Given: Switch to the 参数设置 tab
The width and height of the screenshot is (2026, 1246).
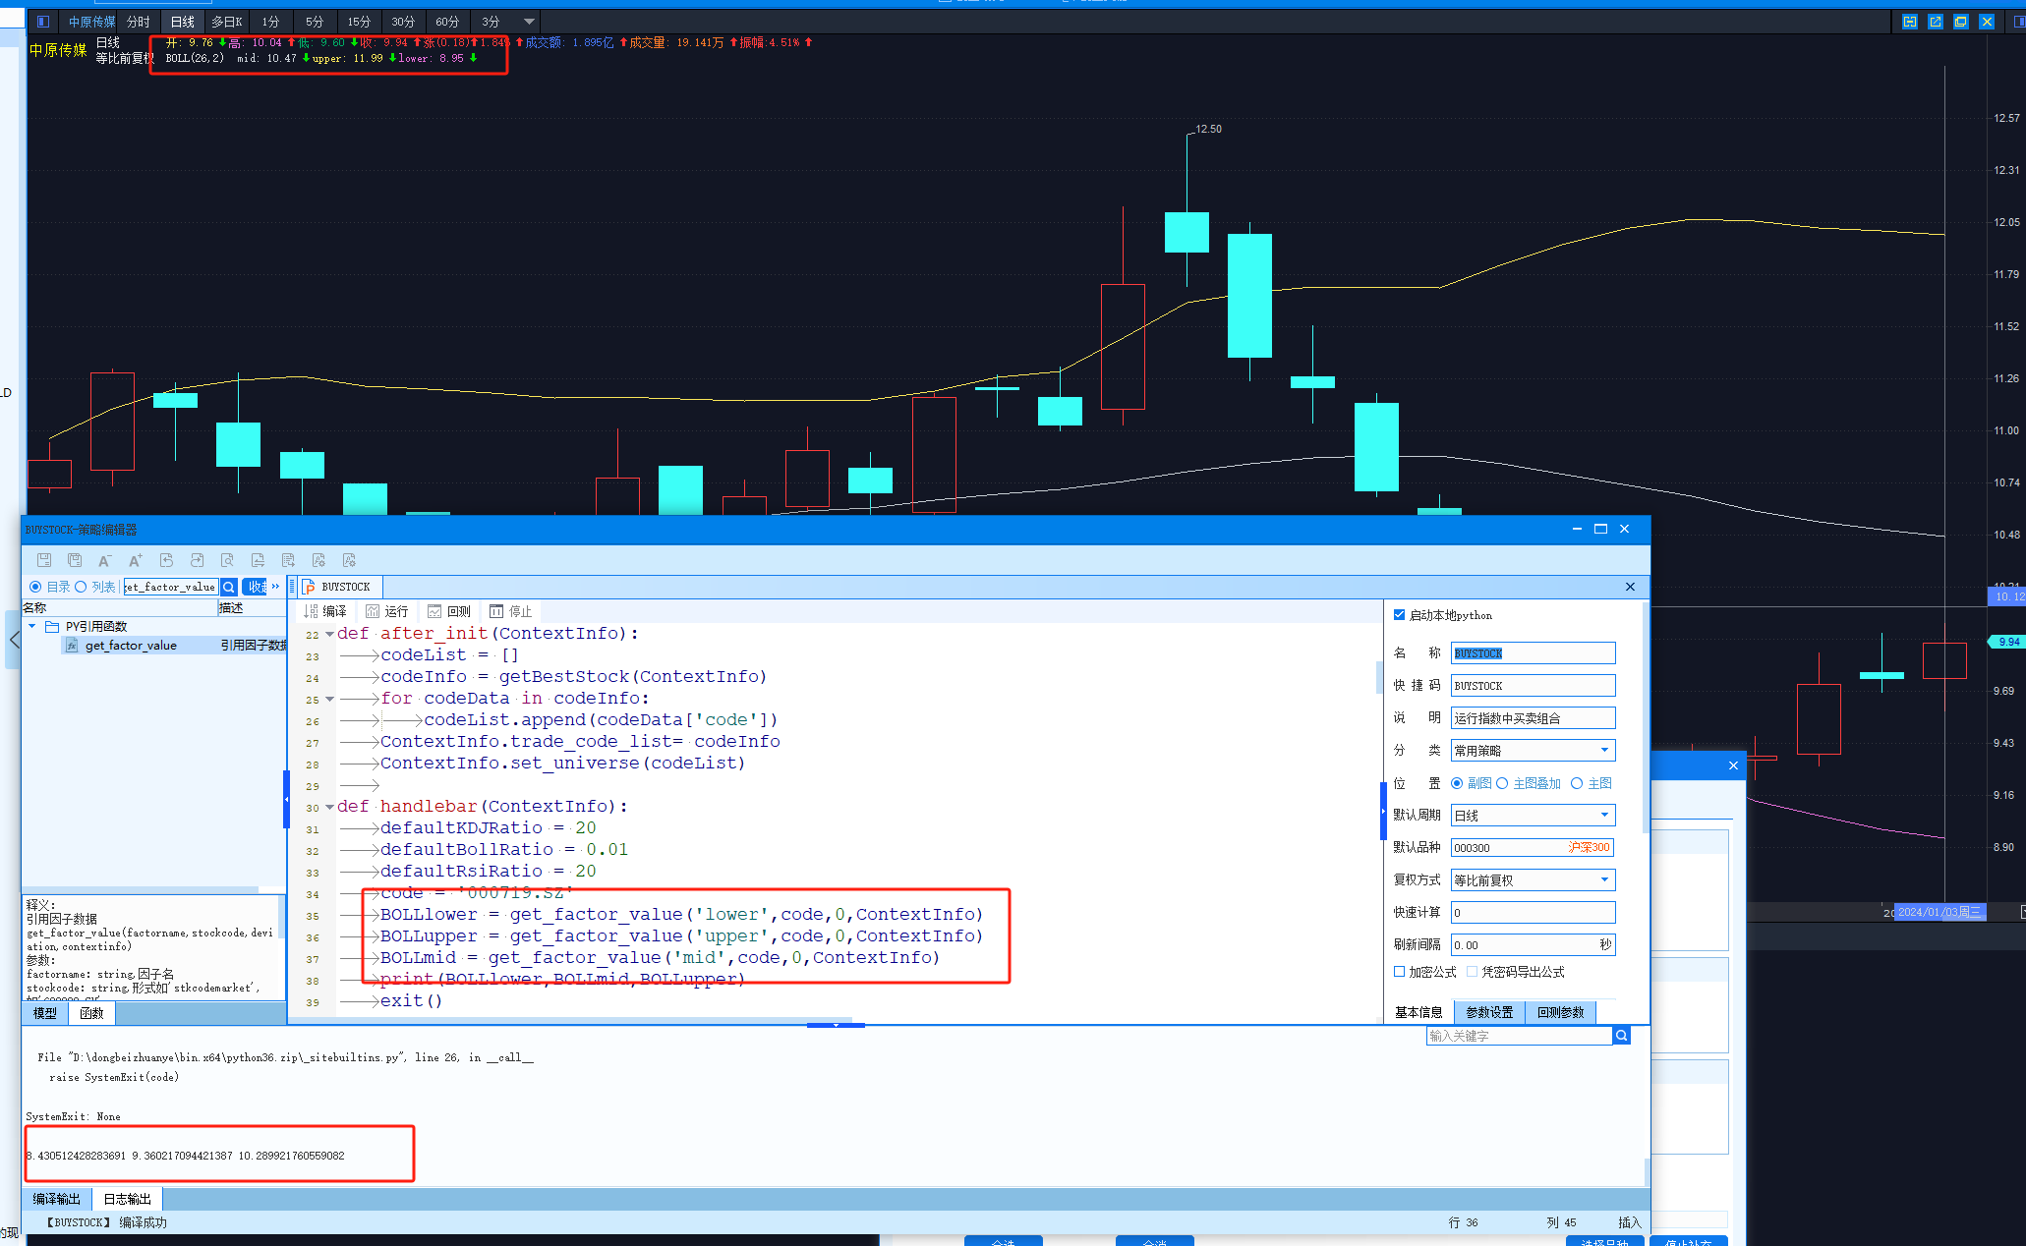Looking at the screenshot, I should pos(1489,1012).
